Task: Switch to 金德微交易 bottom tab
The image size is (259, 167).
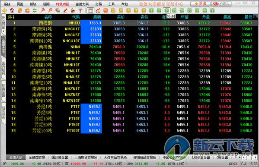Action: tap(37, 158)
